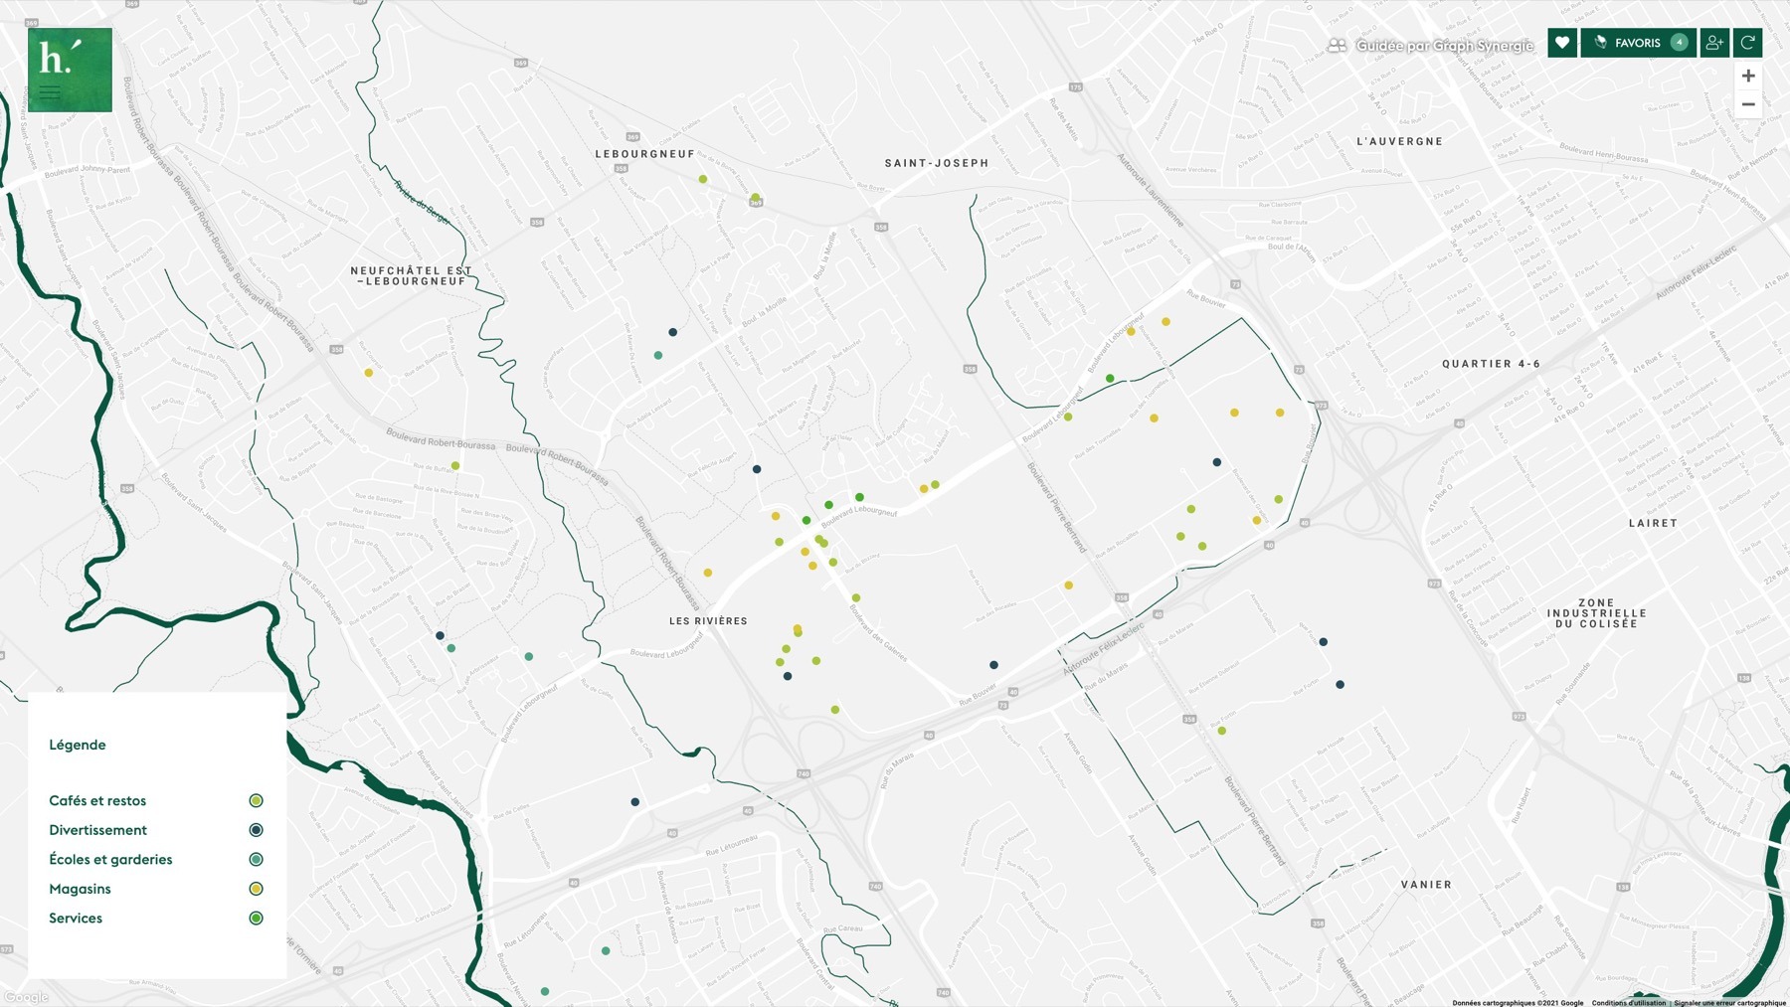Zoom in the map with the plus button
This screenshot has height=1007, width=1790.
tap(1747, 76)
